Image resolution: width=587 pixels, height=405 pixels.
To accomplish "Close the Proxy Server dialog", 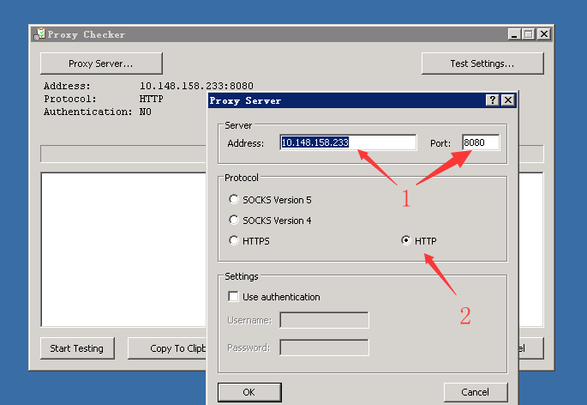I will 508,100.
